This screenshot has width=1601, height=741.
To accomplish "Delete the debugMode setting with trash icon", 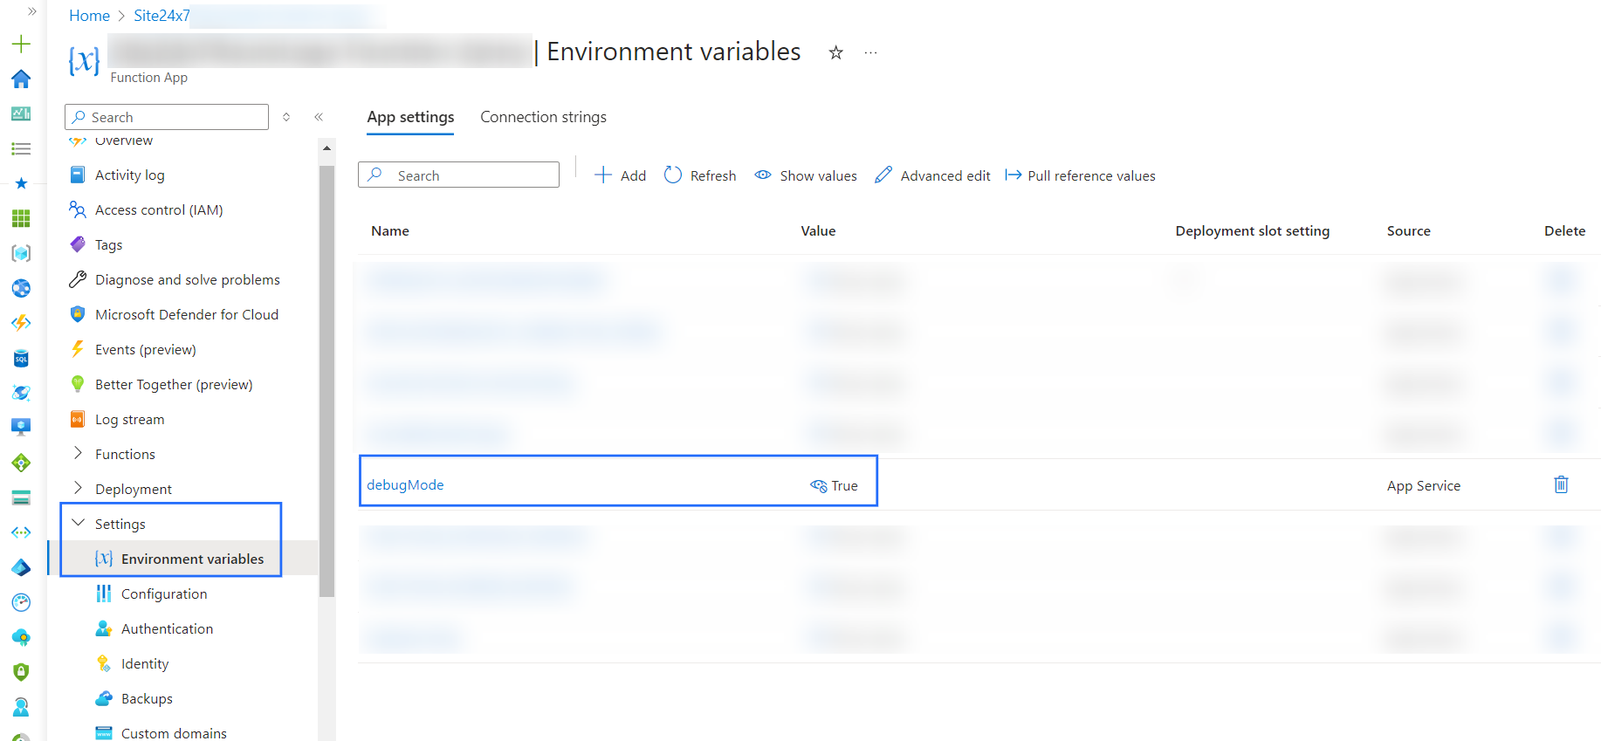I will [x=1561, y=484].
